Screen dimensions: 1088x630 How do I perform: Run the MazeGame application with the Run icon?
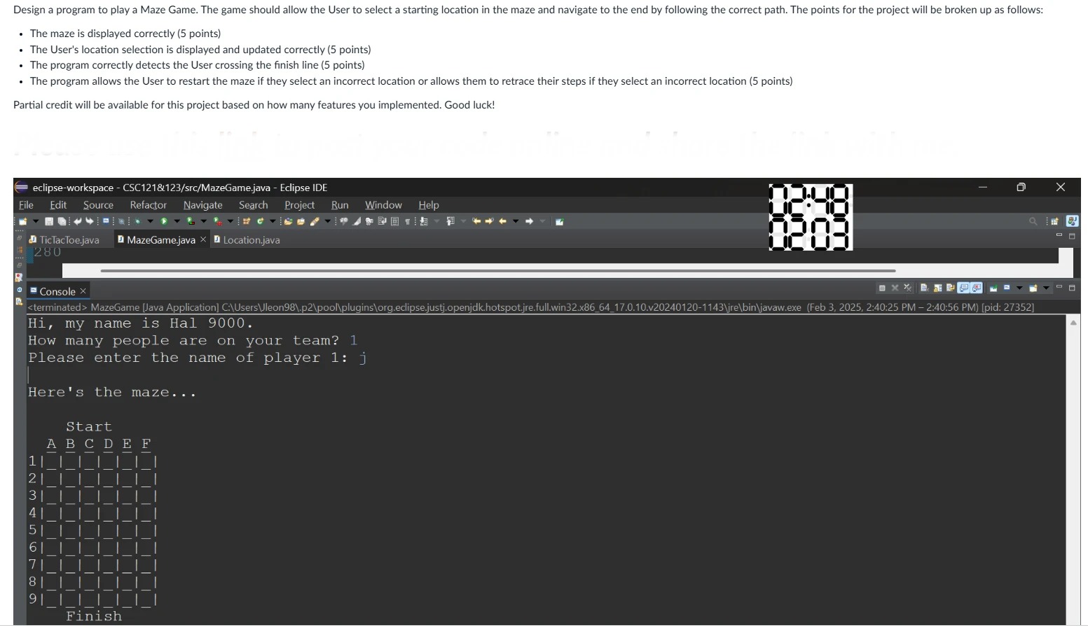tap(165, 221)
